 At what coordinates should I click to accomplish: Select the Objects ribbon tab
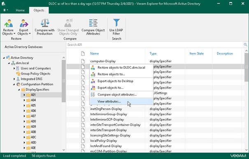[39, 10]
